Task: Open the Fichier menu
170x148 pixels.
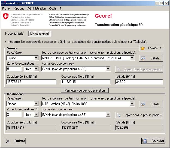Action: point(6,9)
